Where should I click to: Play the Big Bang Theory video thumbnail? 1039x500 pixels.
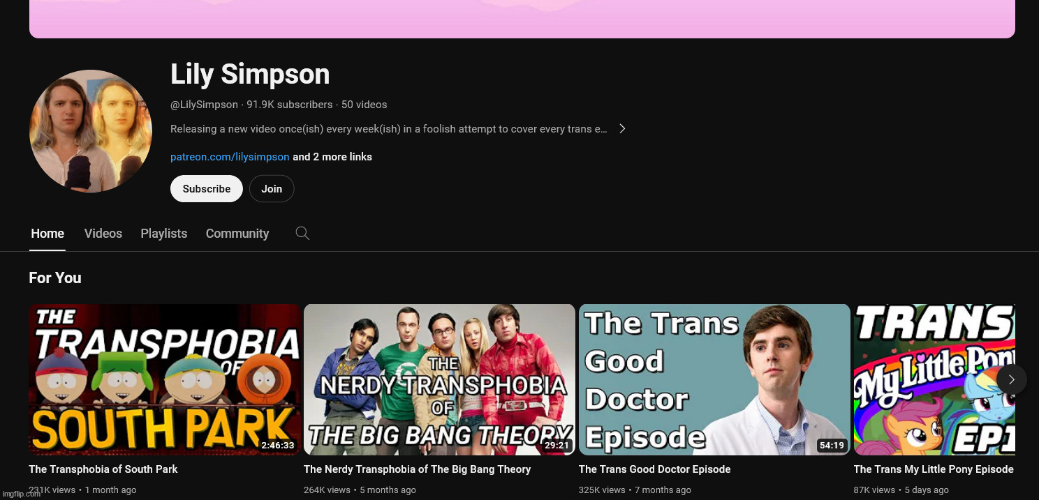[x=439, y=379]
